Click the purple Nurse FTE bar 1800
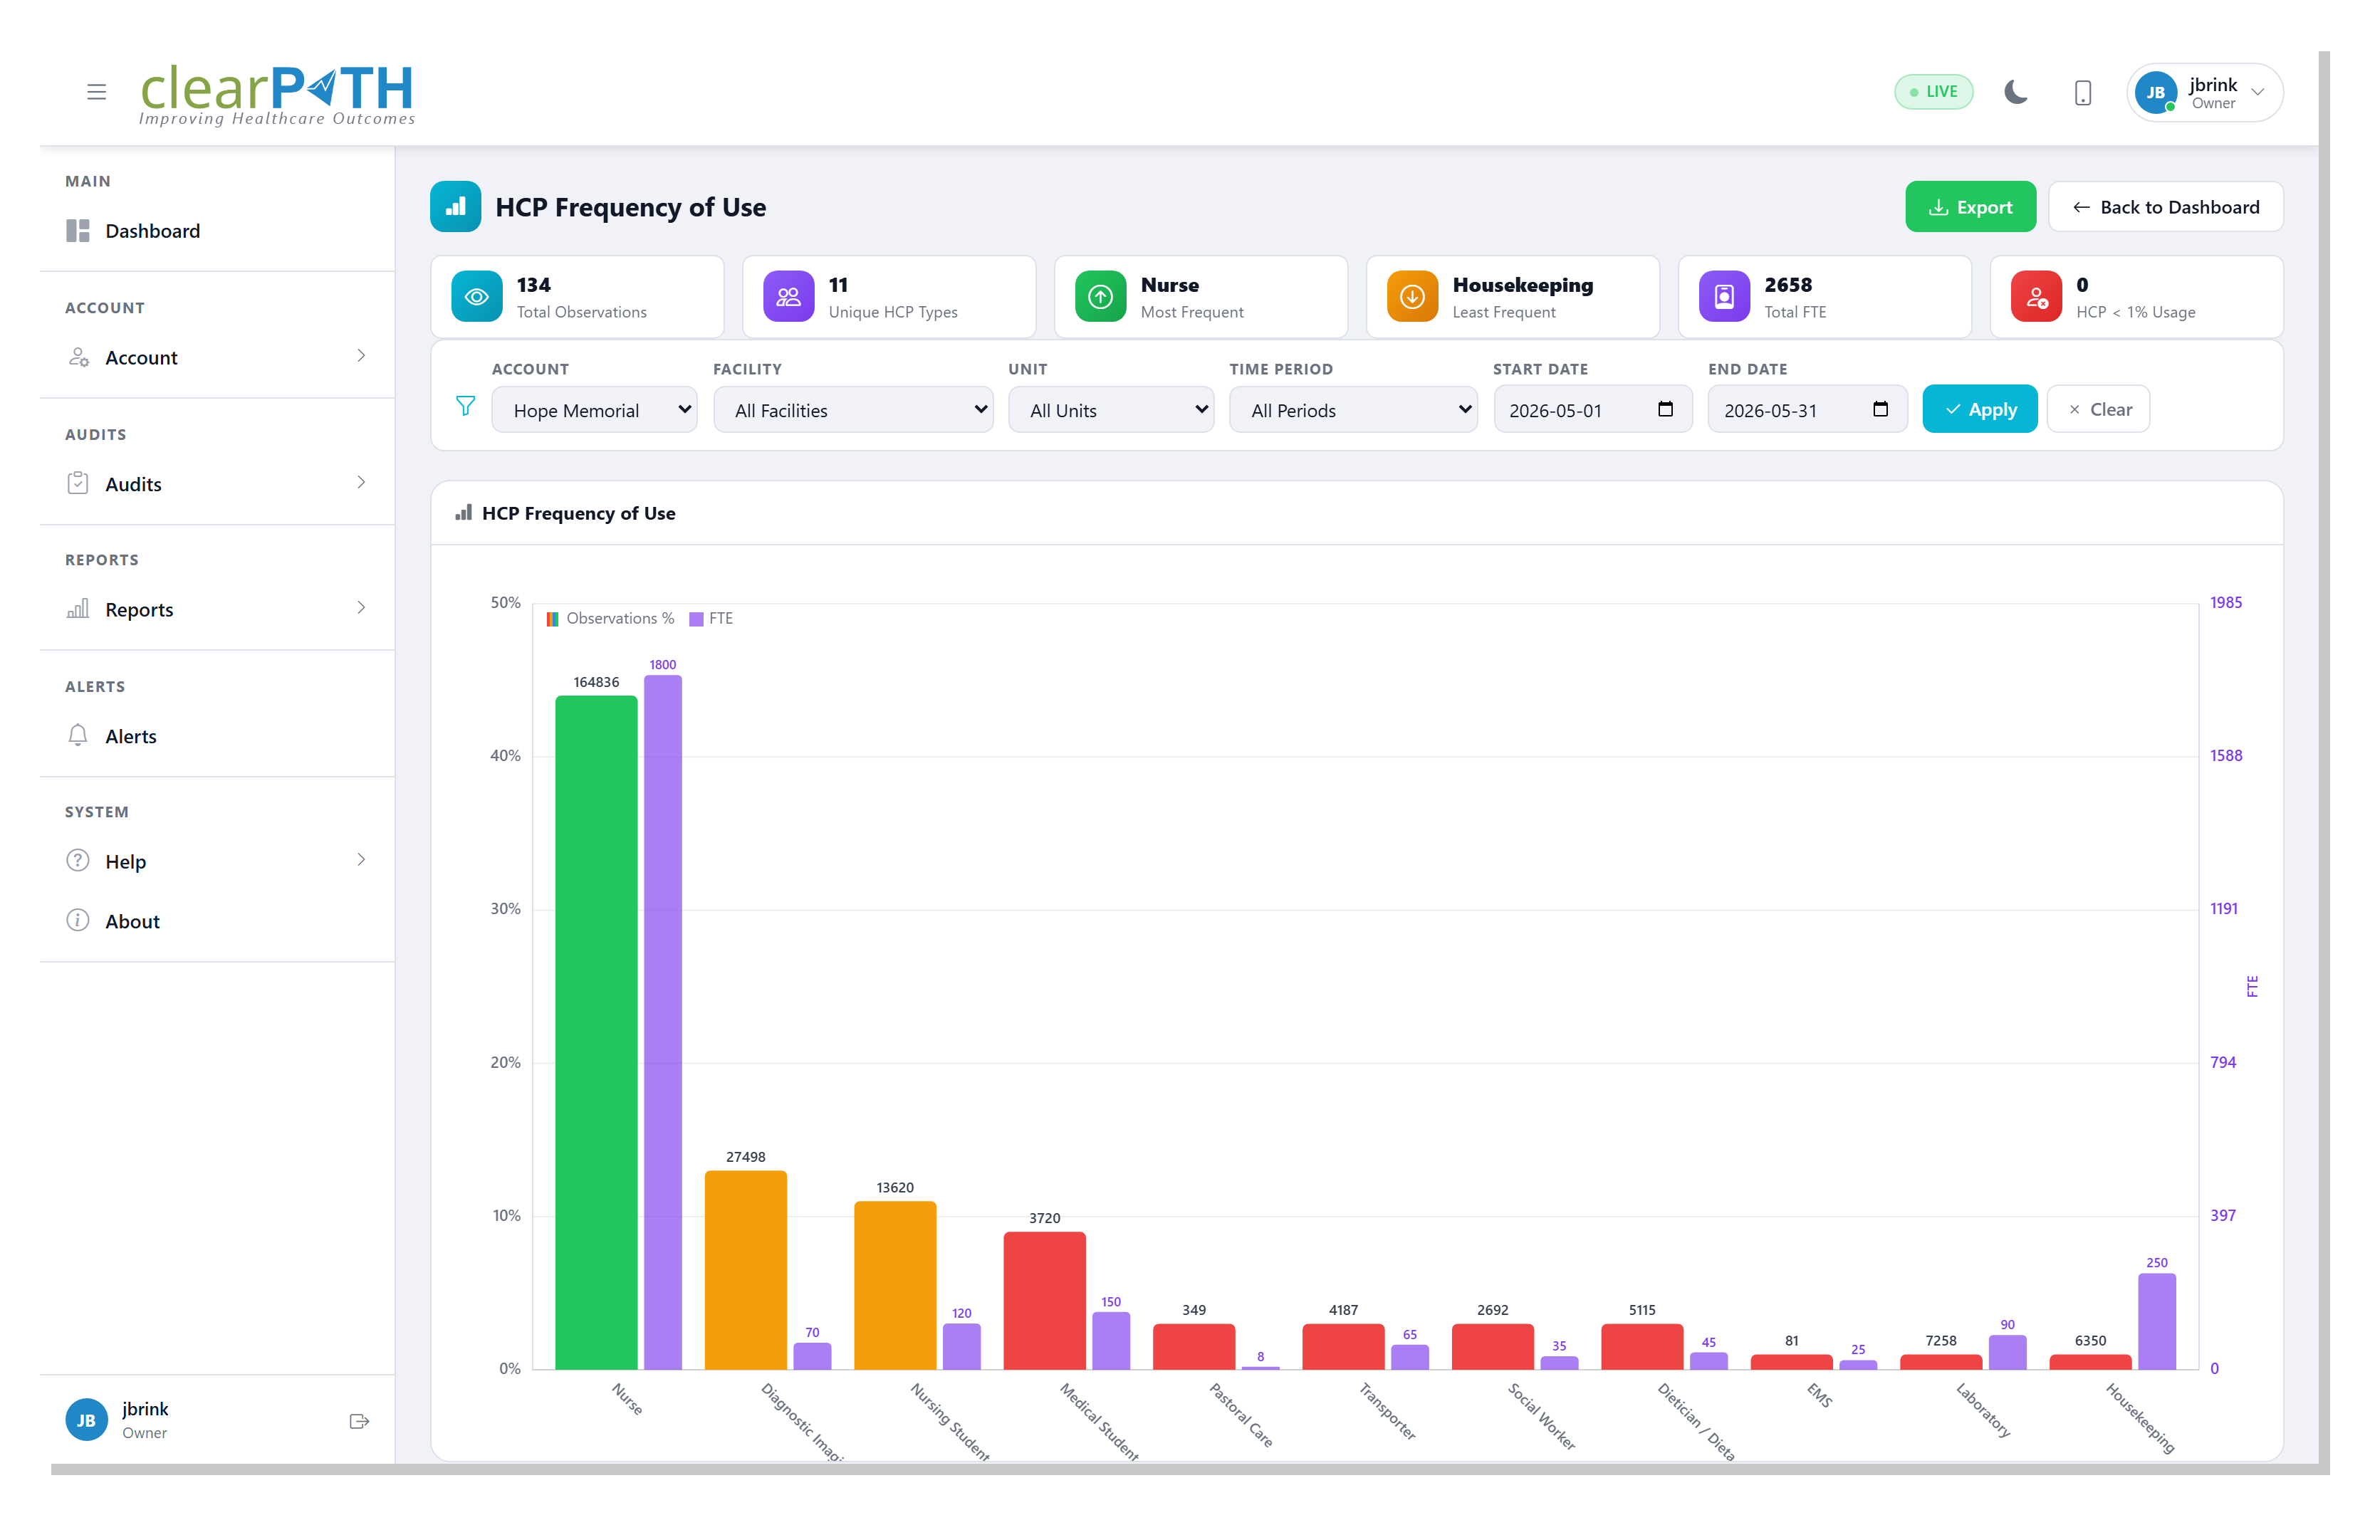Viewport: 2370px width, 1515px height. pyautogui.click(x=662, y=1022)
